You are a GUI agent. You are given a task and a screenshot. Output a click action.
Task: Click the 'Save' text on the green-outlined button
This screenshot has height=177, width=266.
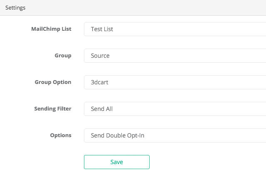point(117,162)
